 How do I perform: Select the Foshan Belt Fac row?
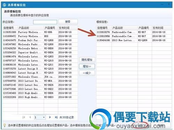click(40, 40)
